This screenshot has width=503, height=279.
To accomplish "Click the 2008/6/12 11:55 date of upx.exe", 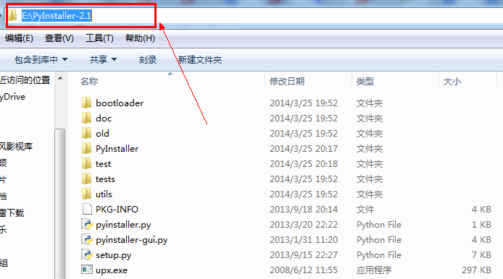I will click(x=304, y=270).
